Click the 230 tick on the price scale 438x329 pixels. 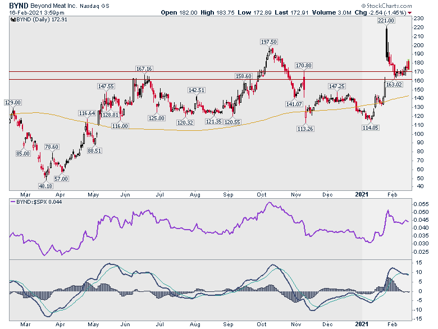(x=419, y=19)
